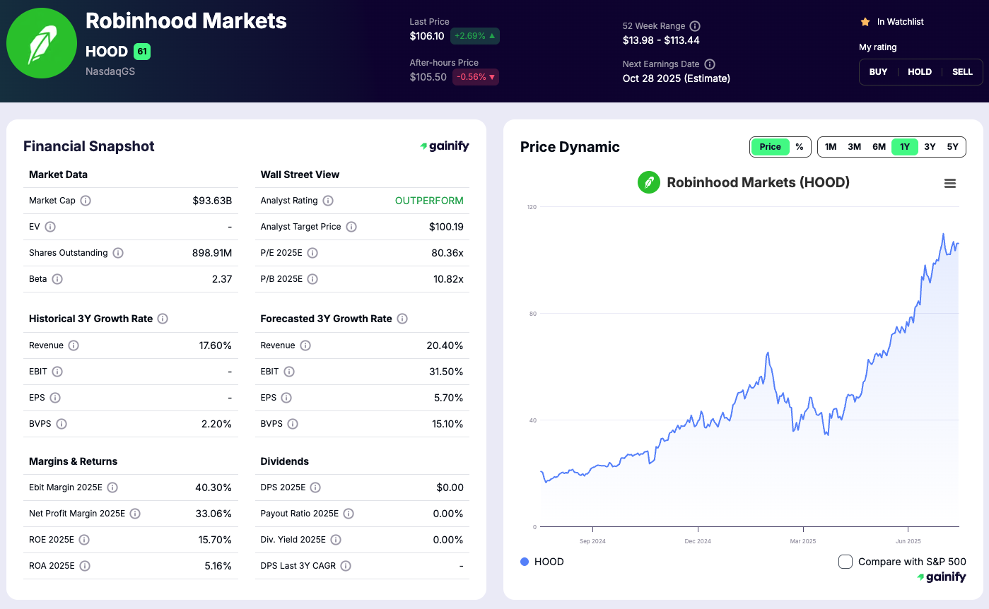Click info icon beside Historical 3Y Growth Rate
The image size is (989, 609).
[x=163, y=319]
